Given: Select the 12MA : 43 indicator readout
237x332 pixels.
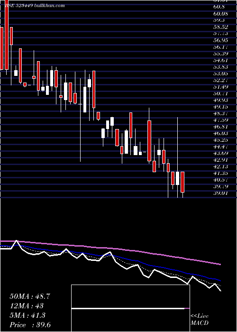Looking at the screenshot, I should [27, 306].
